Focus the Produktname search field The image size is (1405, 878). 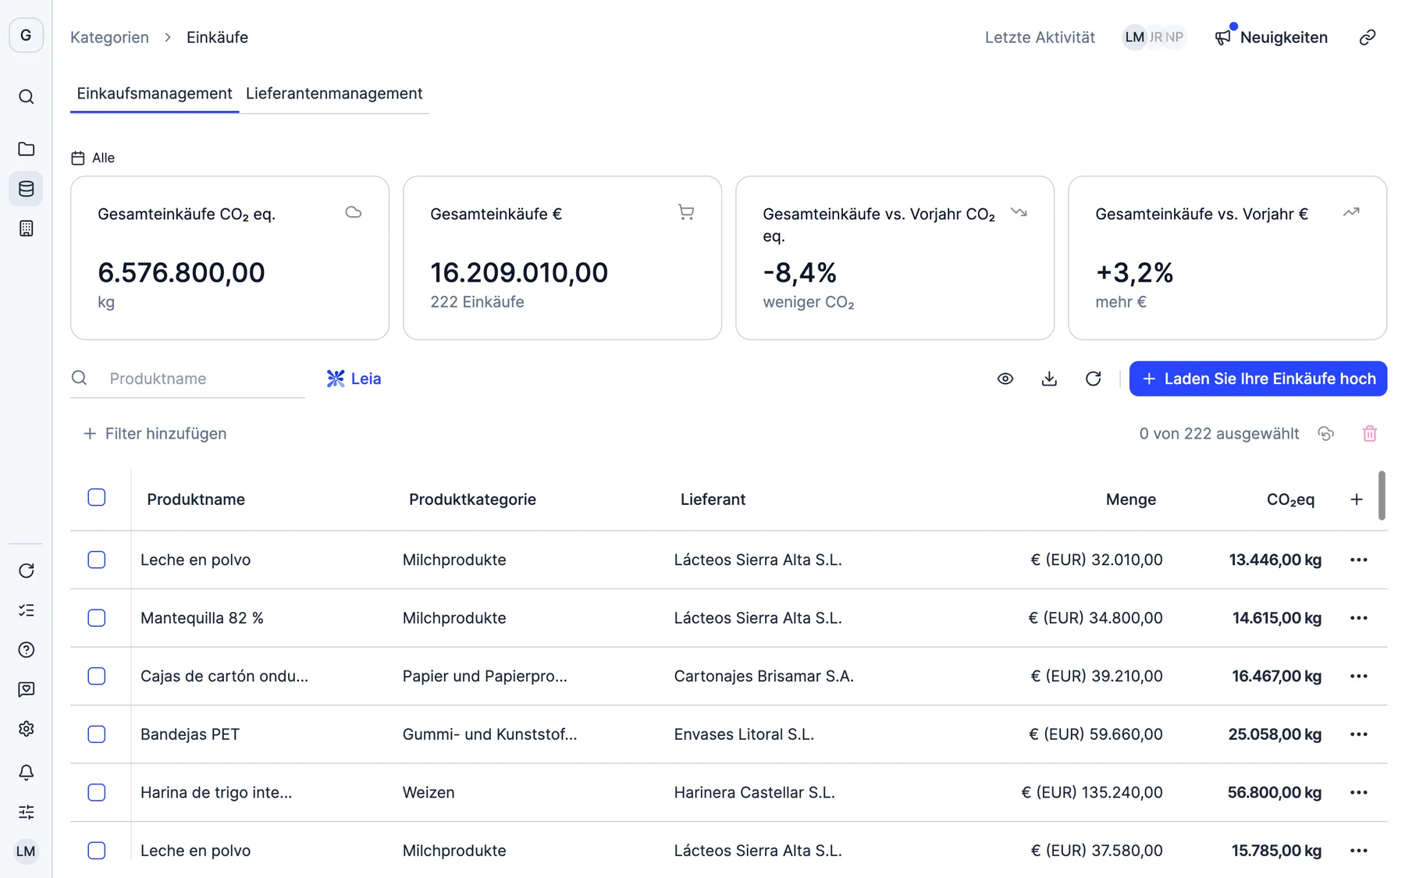187,379
